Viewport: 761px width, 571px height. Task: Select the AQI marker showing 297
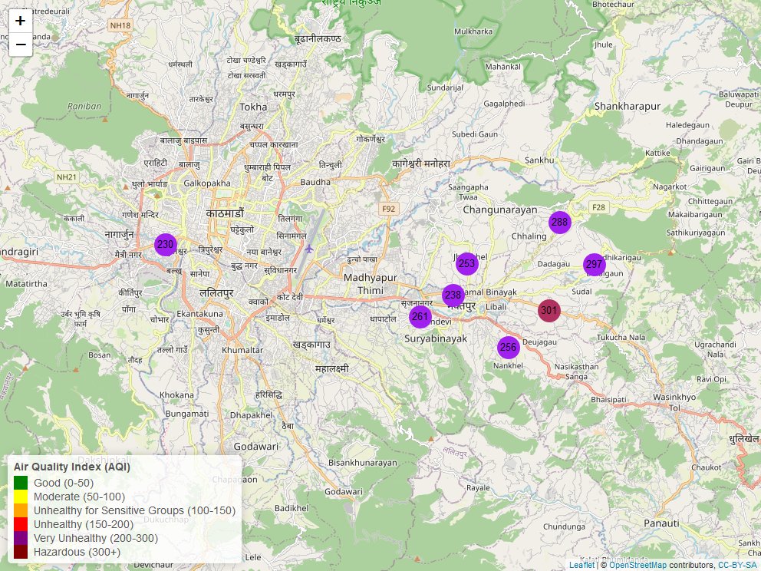tap(594, 265)
